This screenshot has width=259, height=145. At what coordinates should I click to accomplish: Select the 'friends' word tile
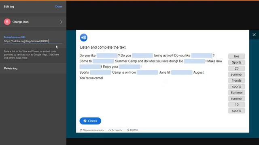(236, 81)
